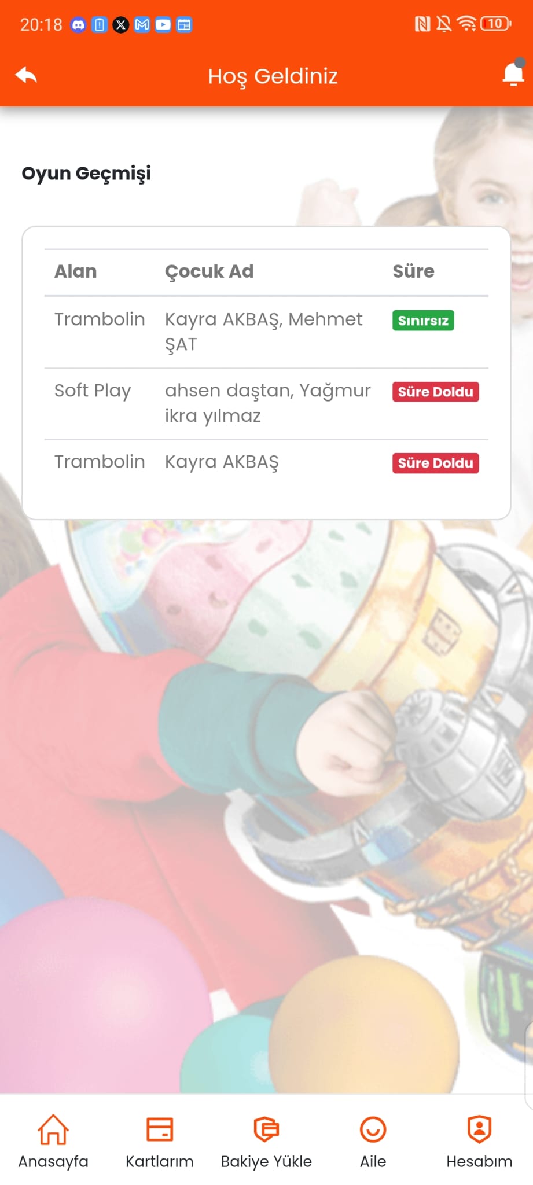
Task: Tap Discord icon in status bar
Action: [78, 24]
